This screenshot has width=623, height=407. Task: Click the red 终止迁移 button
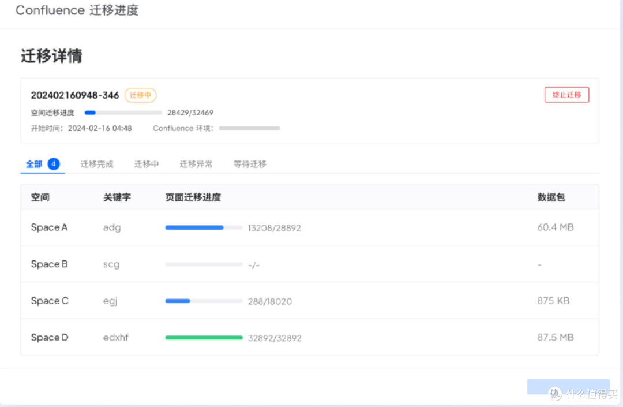[x=566, y=94]
